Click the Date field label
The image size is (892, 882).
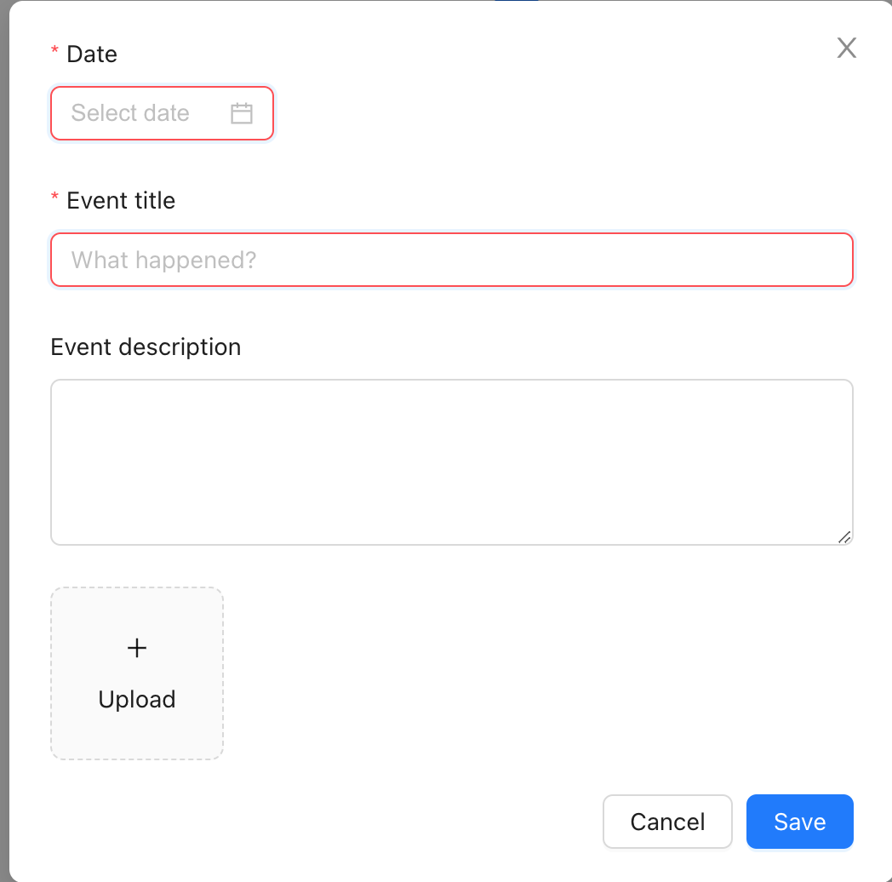coord(92,54)
